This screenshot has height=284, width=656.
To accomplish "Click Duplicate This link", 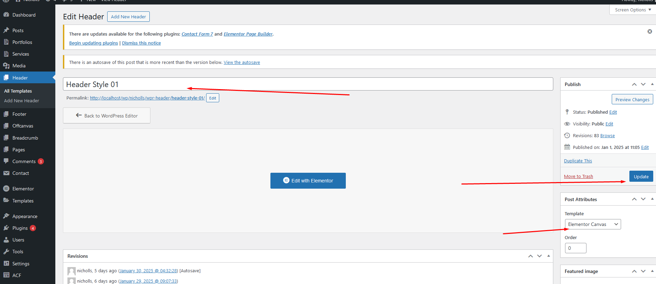I will 578,161.
